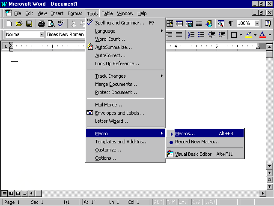Screen dimensions: 274x206
Task: Click the Office Assistant help icon
Action: (x=268, y=24)
